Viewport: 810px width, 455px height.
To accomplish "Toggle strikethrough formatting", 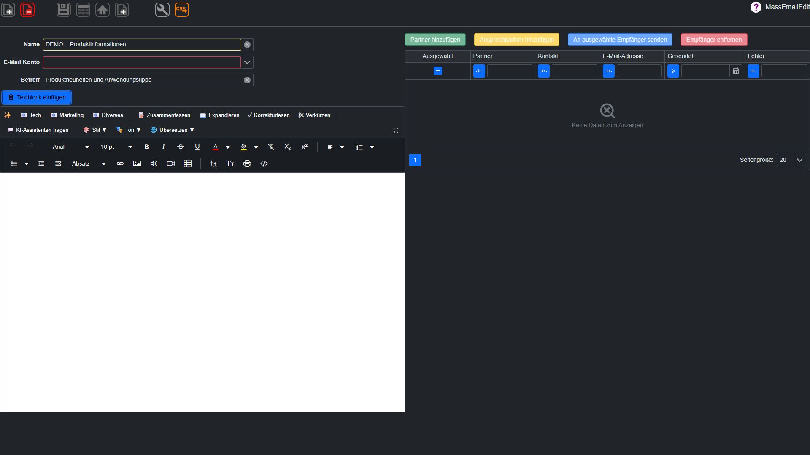I will (x=181, y=147).
